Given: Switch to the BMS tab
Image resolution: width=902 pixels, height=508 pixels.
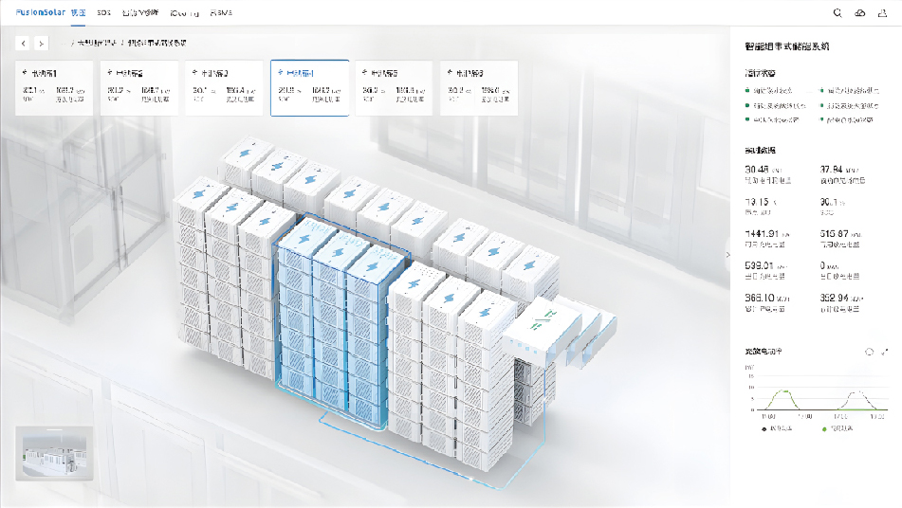Looking at the screenshot, I should point(220,13).
